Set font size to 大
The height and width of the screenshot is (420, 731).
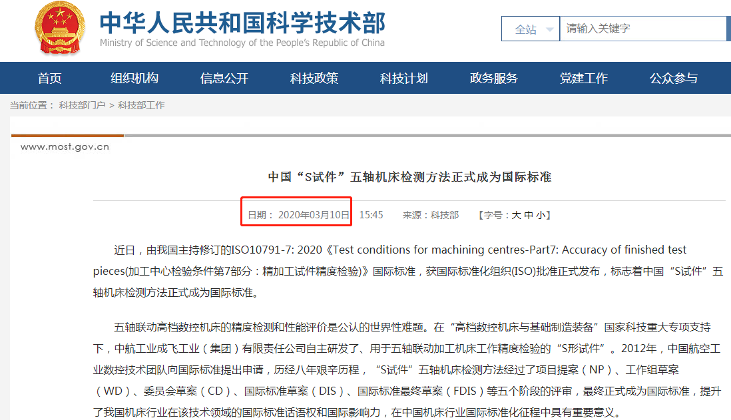coord(516,215)
